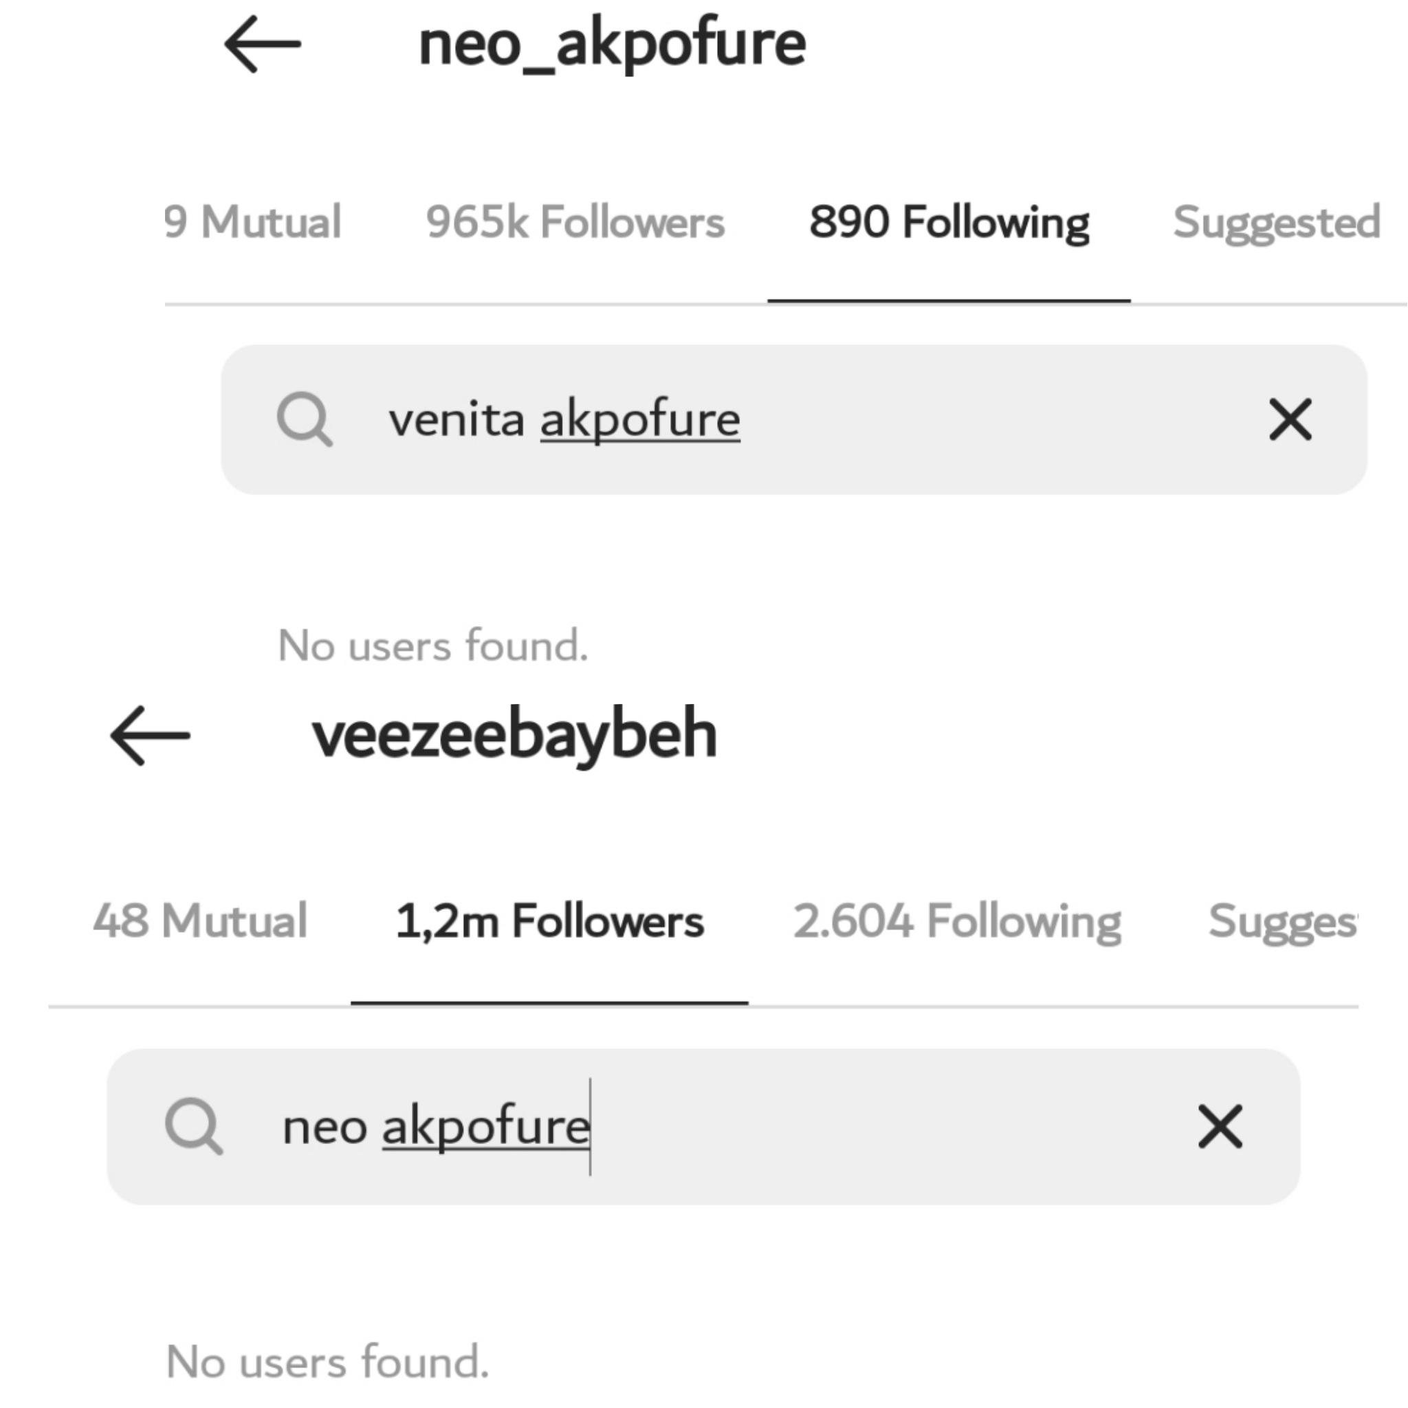Select the 1,2m Followers tab
Image resolution: width=1408 pixels, height=1408 pixels.
(x=549, y=921)
